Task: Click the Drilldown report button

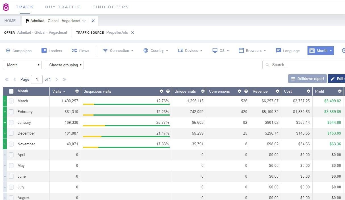Action: 307,79
